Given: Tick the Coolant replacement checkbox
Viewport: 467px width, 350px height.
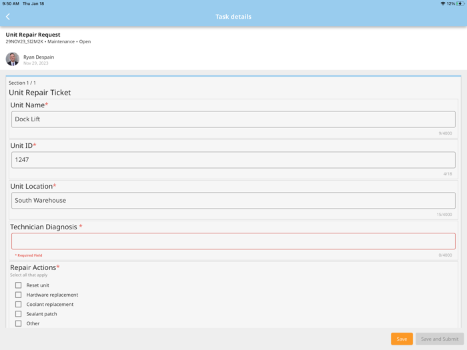Looking at the screenshot, I should coord(19,304).
